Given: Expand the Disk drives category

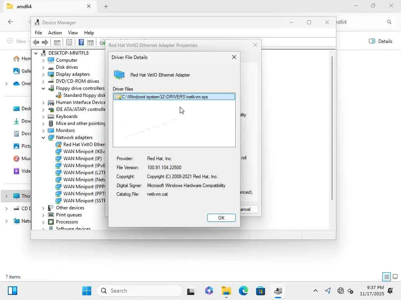Looking at the screenshot, I should [x=43, y=67].
